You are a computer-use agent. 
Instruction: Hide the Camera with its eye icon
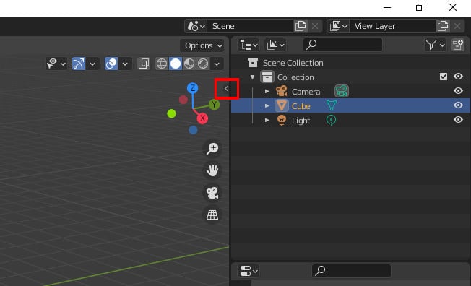pos(458,91)
